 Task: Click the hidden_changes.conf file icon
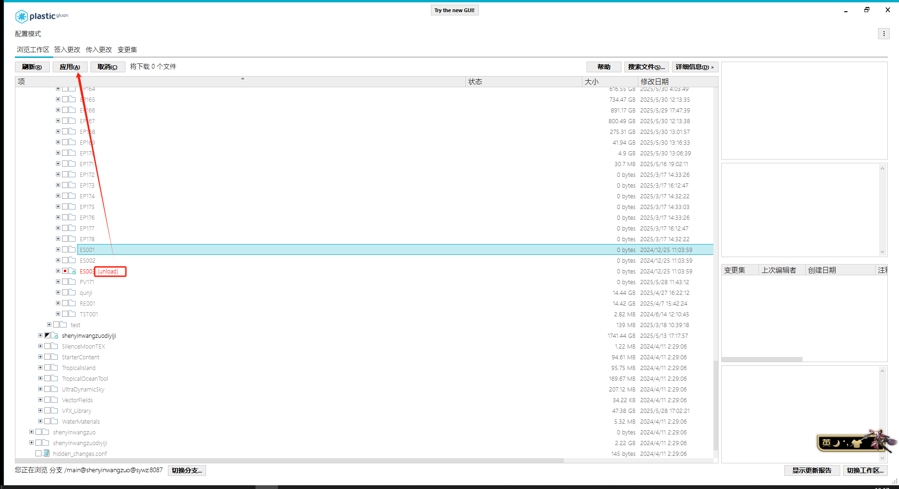click(x=46, y=454)
